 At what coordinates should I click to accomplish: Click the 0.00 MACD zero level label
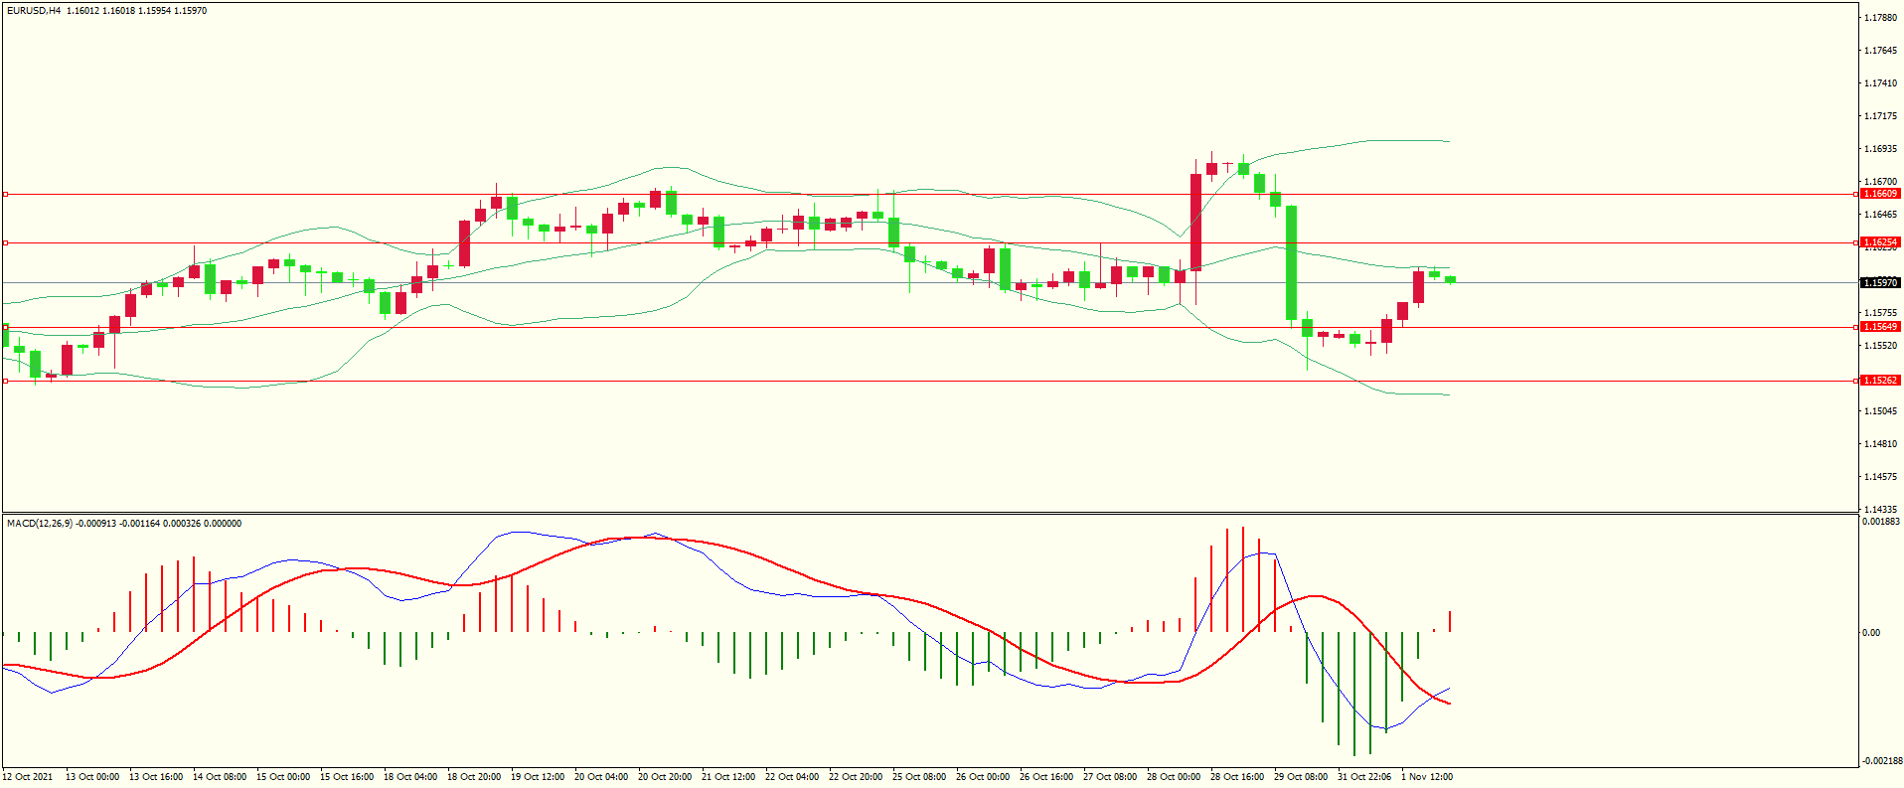pyautogui.click(x=1871, y=633)
